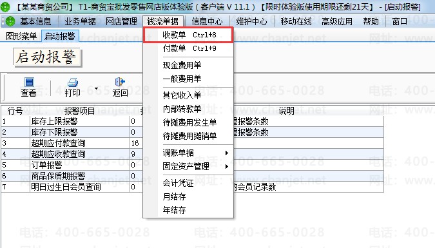Viewport: 435px width, 248px height.
Task: Click the green icon beside 基本信息
Action: (x=10, y=21)
